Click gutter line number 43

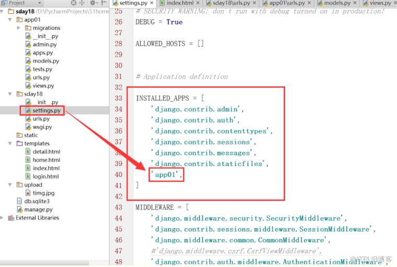coord(119,207)
